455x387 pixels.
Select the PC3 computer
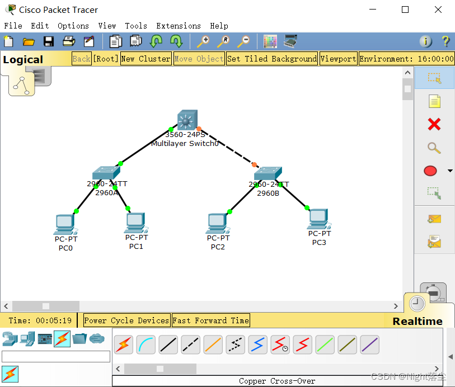pos(319,219)
